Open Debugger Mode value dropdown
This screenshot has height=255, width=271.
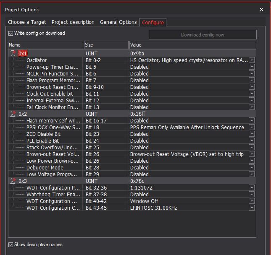coord(252,167)
